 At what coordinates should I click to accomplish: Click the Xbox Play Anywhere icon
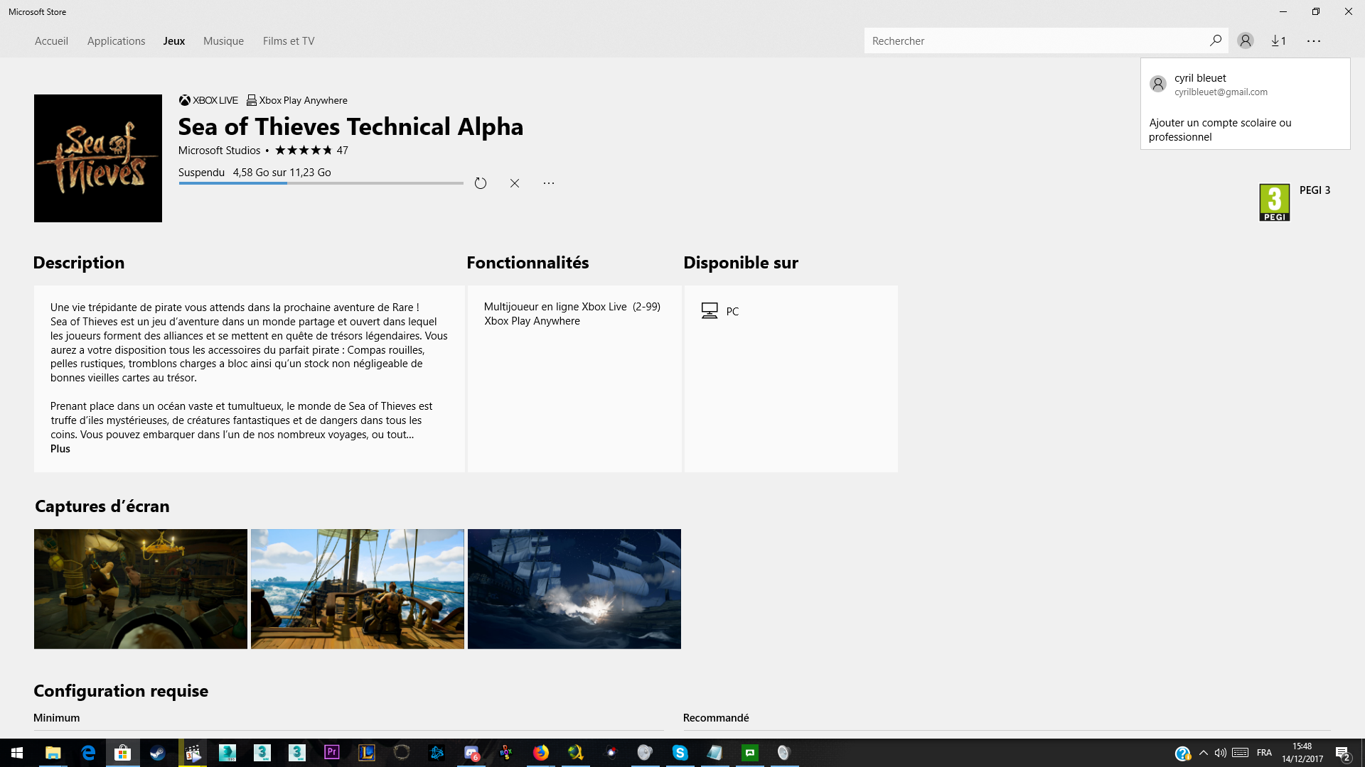coord(252,100)
